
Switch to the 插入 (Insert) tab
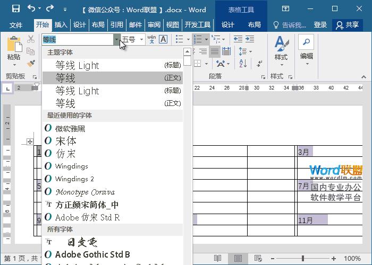tap(61, 25)
